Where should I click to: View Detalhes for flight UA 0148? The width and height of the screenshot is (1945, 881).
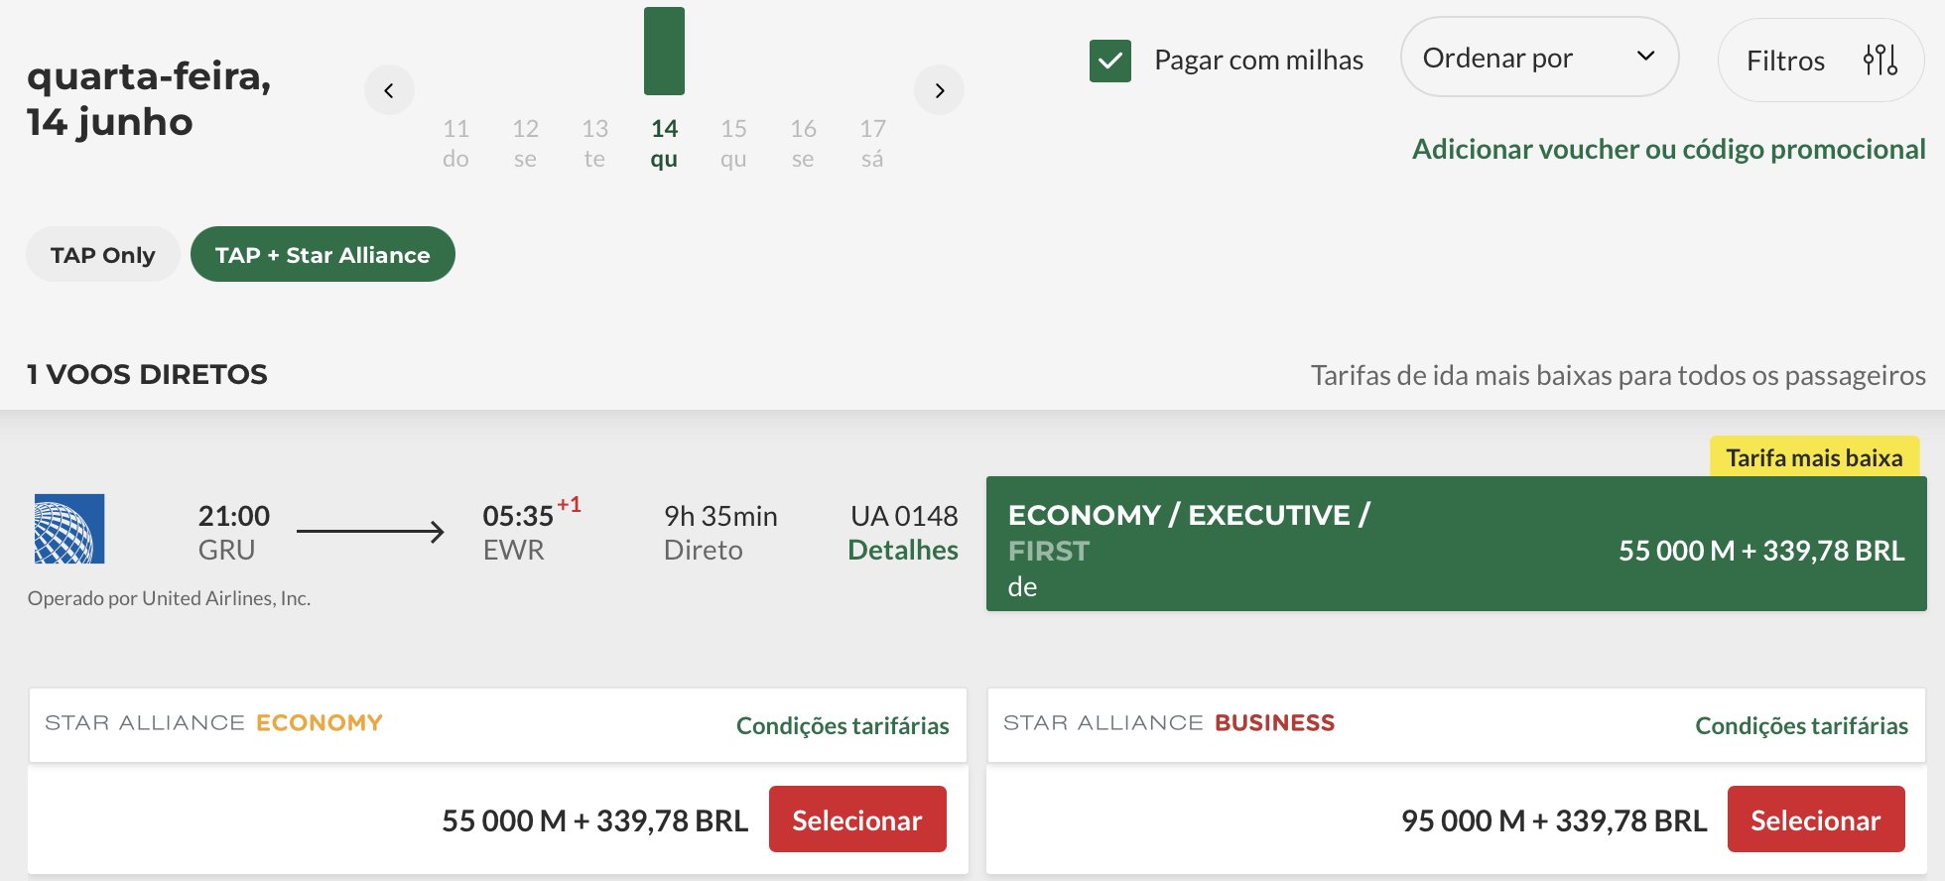(x=903, y=551)
